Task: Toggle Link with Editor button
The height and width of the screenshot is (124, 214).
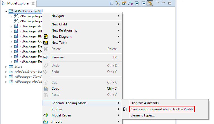Action: click(150, 3)
